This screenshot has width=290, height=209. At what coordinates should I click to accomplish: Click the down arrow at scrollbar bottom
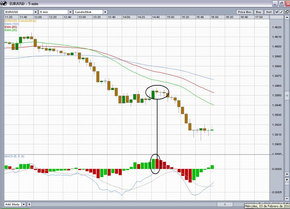point(287,173)
